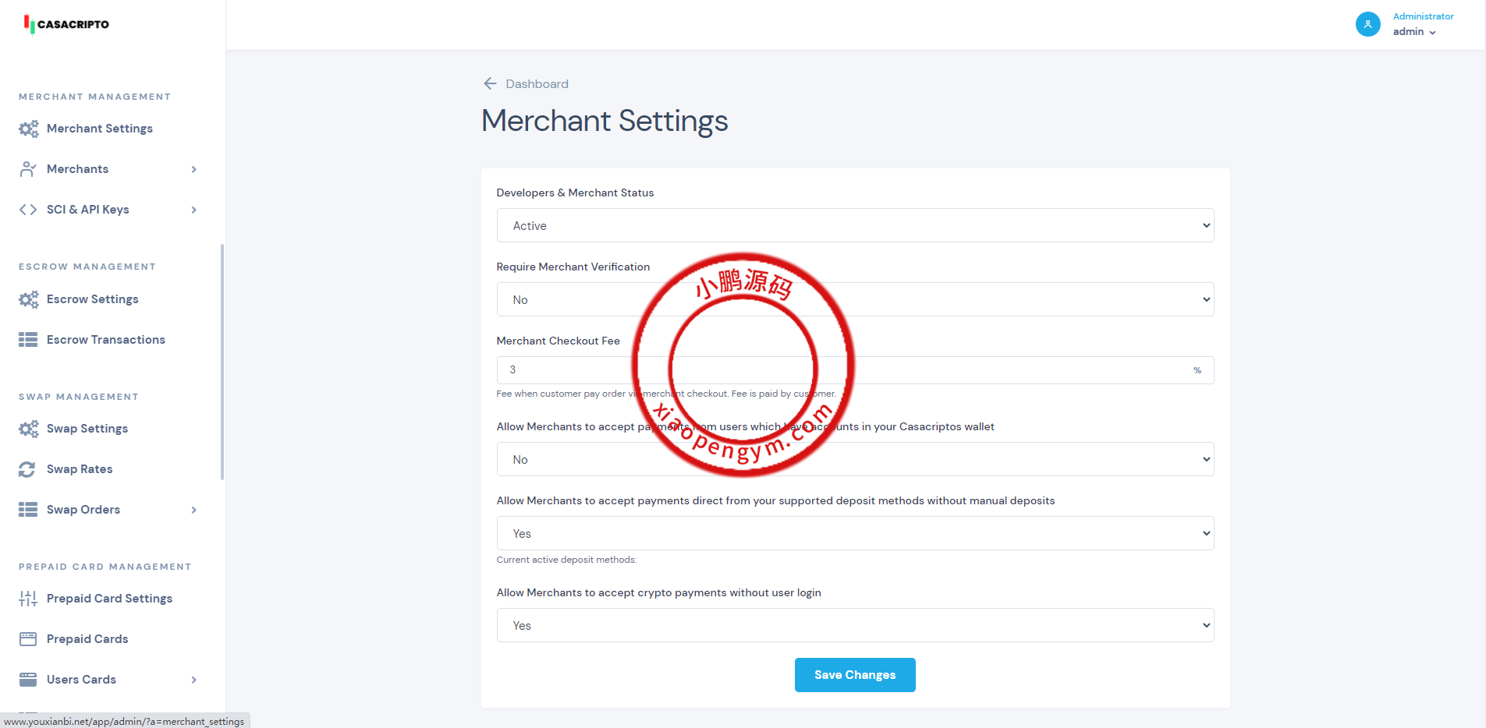The width and height of the screenshot is (1486, 728).
Task: Open Developers & Merchant Status dropdown
Action: (855, 225)
